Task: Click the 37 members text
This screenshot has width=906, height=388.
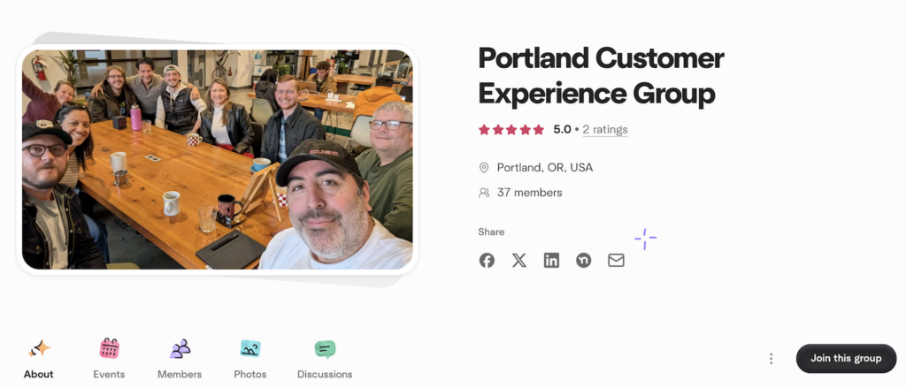Action: pos(530,193)
